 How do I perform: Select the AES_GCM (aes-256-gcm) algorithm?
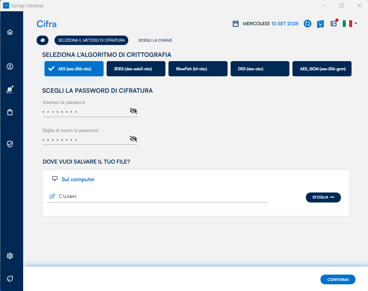tap(322, 69)
